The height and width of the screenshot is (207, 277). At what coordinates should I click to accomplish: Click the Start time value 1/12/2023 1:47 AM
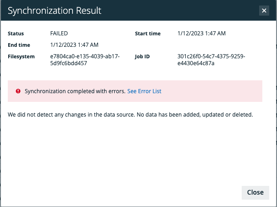tap(201, 34)
